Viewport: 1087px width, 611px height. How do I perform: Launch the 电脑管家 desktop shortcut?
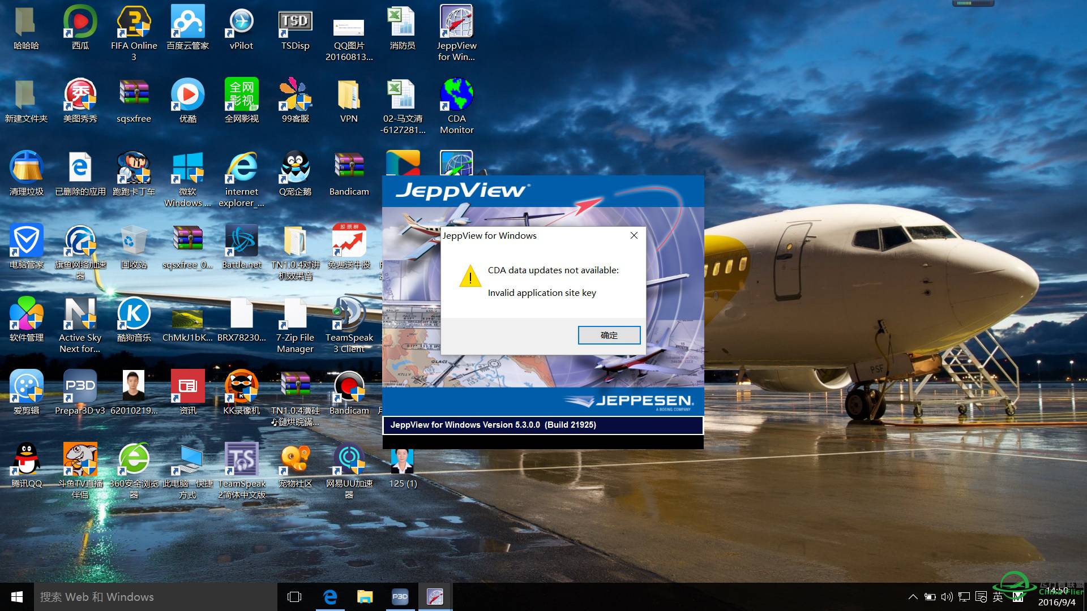pyautogui.click(x=26, y=246)
